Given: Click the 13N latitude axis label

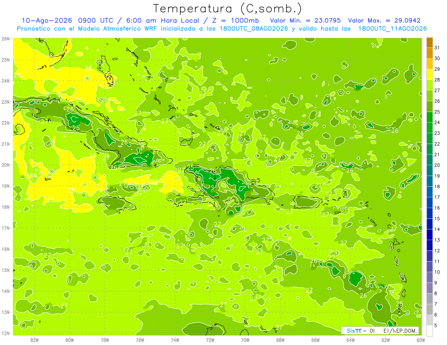Looking at the screenshot, I should pos(6,312).
